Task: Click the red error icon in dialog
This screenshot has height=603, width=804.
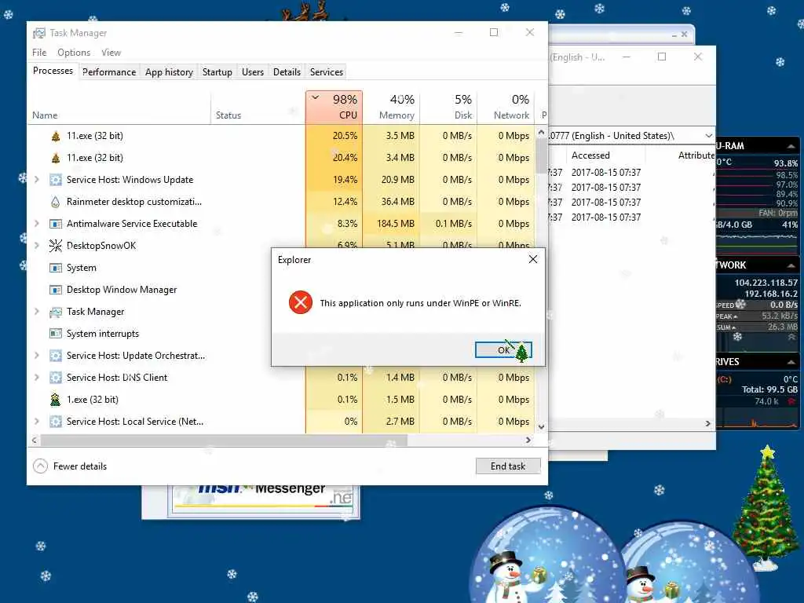Action: pos(301,302)
